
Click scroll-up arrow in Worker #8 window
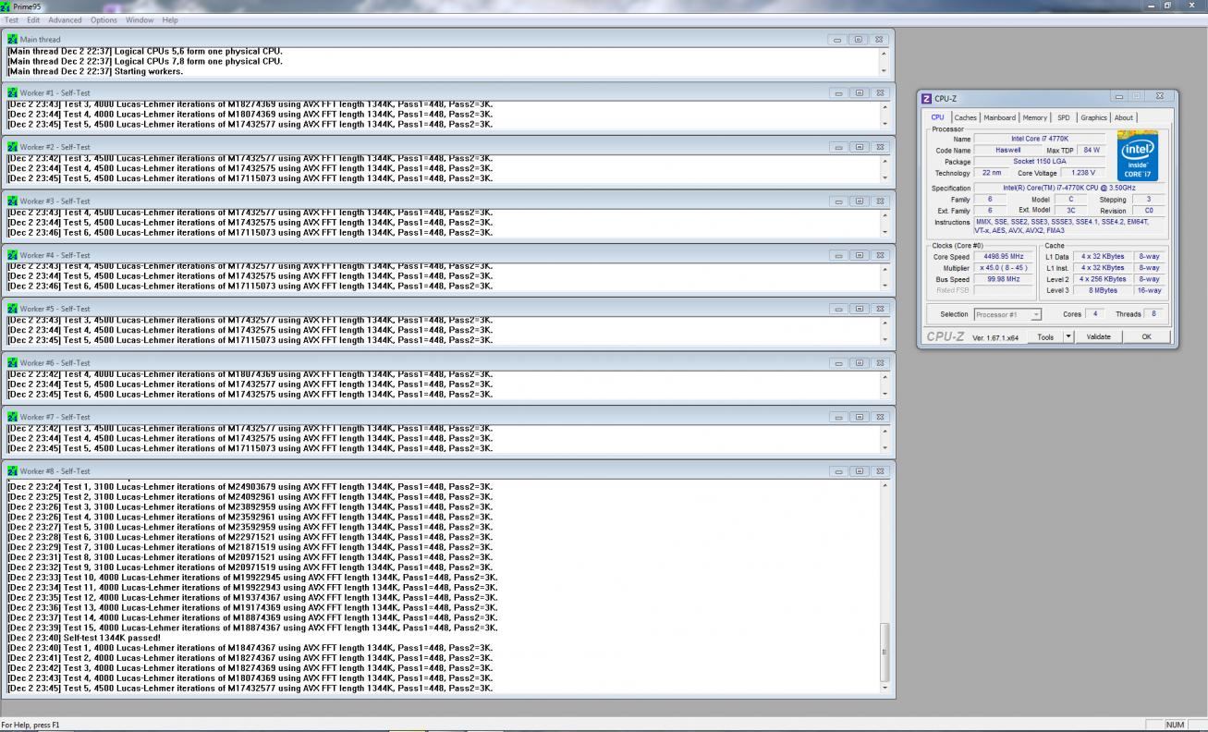[x=884, y=485]
